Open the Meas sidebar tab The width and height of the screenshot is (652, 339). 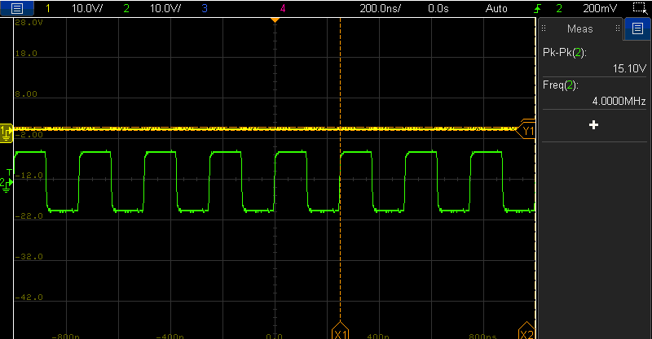(x=580, y=28)
